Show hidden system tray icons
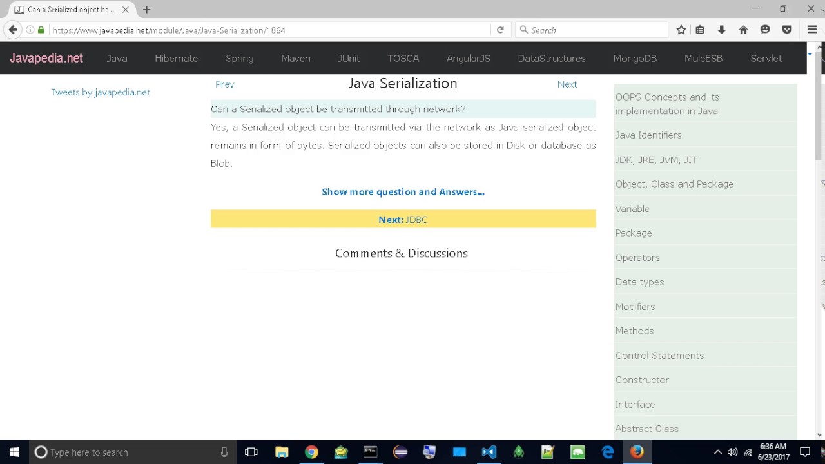 tap(717, 452)
